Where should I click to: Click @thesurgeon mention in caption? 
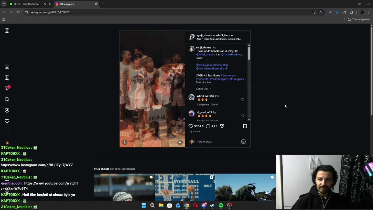click(x=204, y=65)
